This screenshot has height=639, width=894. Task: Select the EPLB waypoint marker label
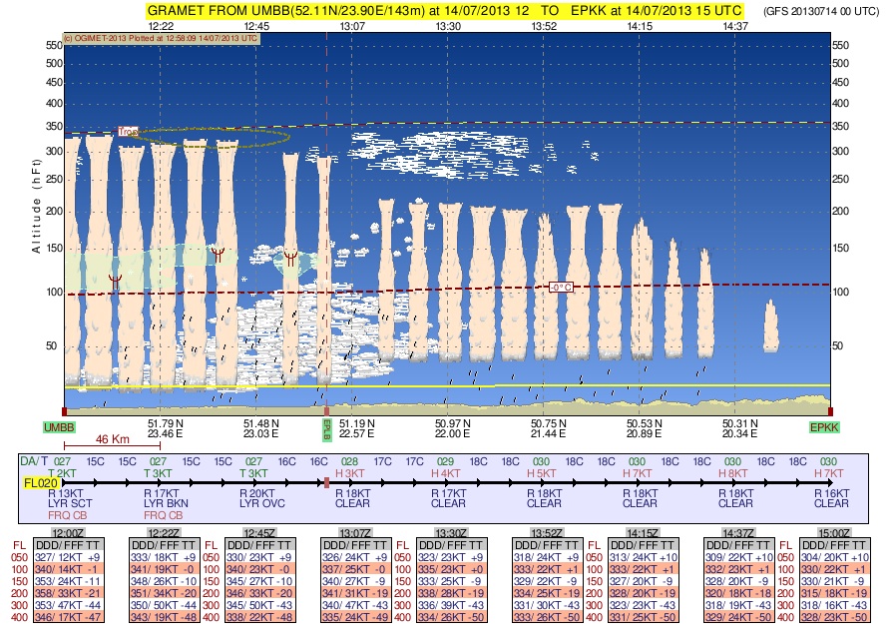(326, 427)
